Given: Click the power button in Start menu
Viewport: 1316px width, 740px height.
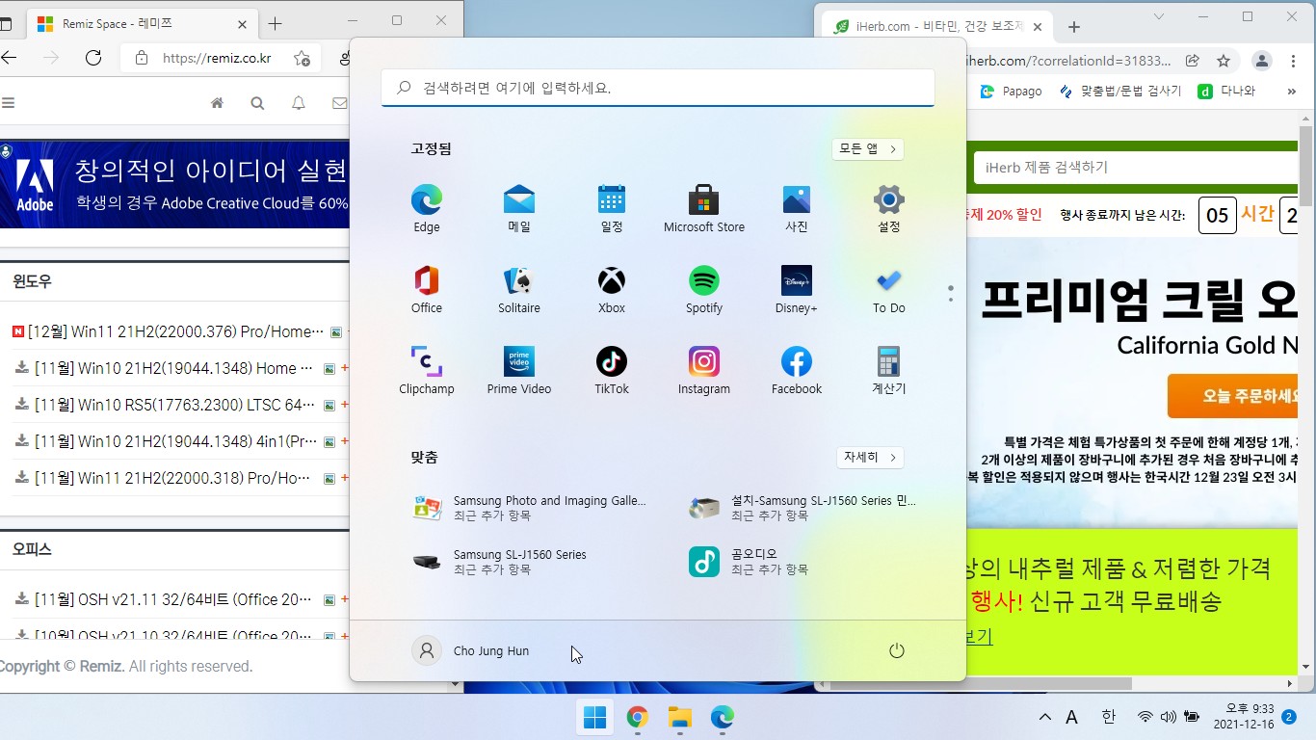Looking at the screenshot, I should point(897,651).
